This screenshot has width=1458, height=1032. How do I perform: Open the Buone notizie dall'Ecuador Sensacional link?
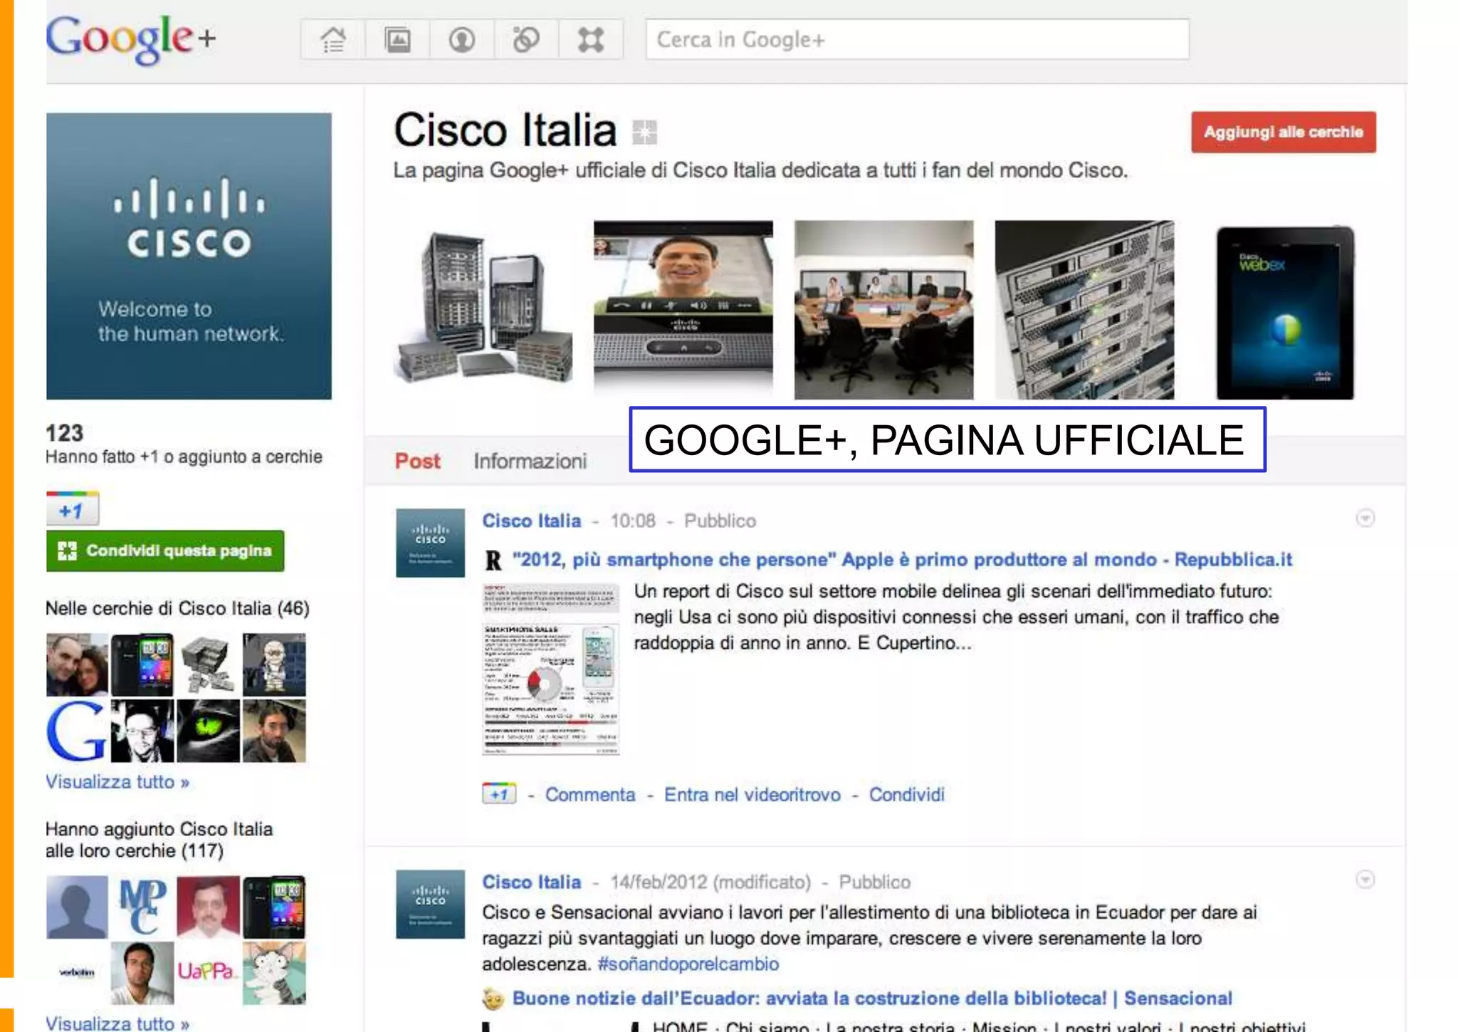[872, 999]
